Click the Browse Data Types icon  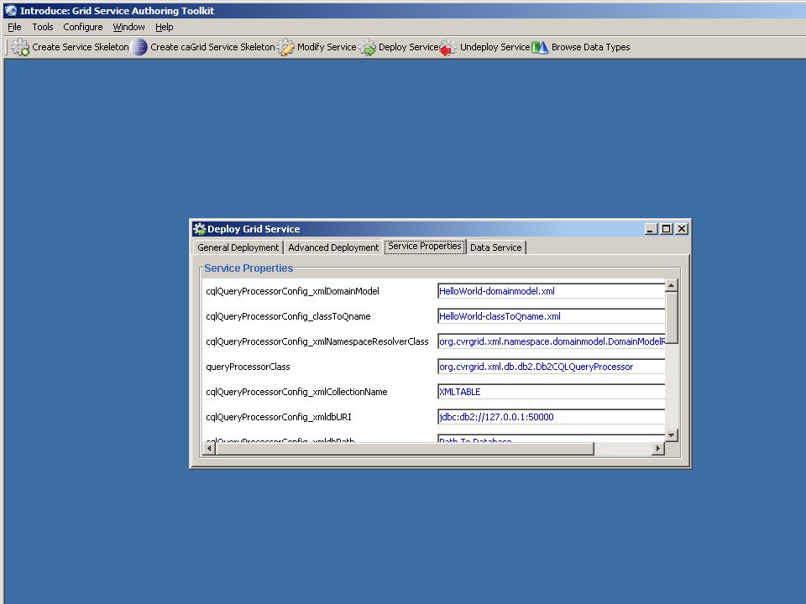tap(540, 47)
